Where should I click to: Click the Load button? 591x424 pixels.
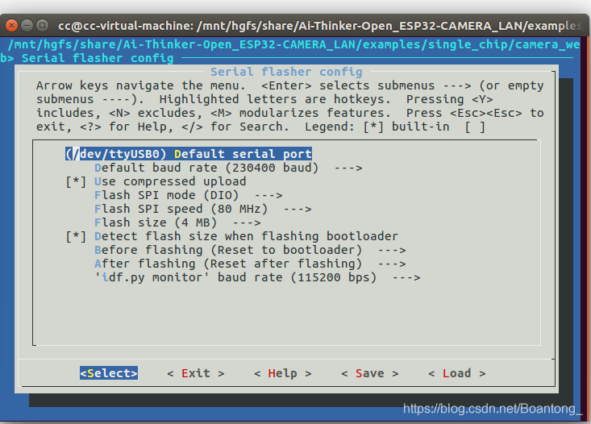[457, 373]
